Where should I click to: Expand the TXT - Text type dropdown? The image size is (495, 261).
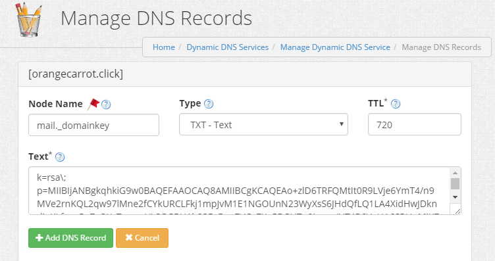tap(263, 124)
